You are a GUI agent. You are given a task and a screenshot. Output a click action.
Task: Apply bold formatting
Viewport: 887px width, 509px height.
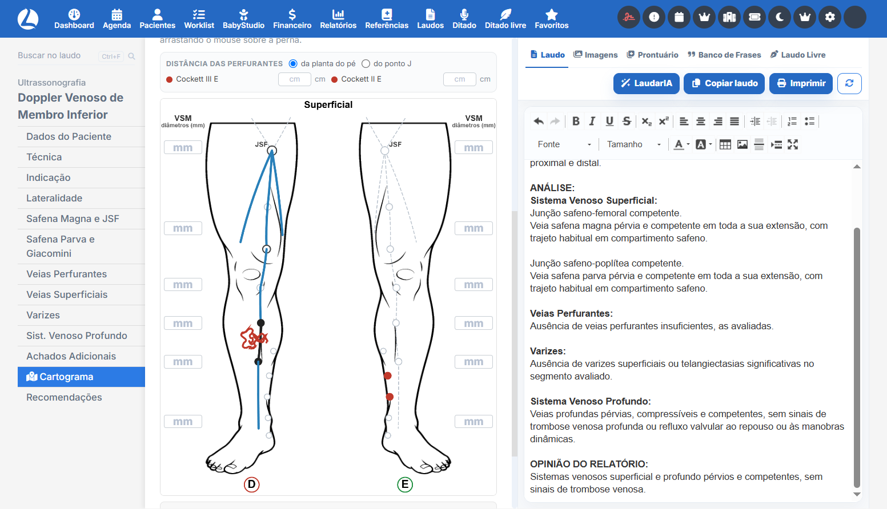pyautogui.click(x=576, y=121)
